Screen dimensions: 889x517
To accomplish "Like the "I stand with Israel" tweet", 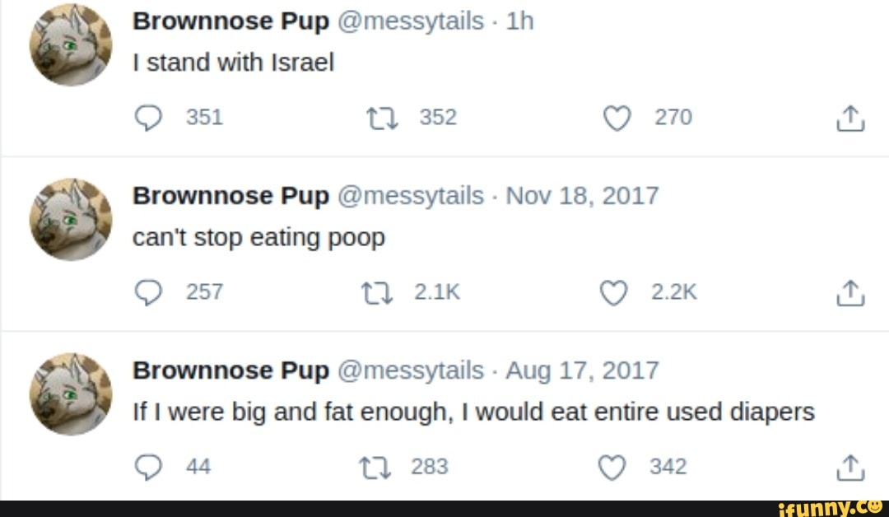I will [x=614, y=119].
